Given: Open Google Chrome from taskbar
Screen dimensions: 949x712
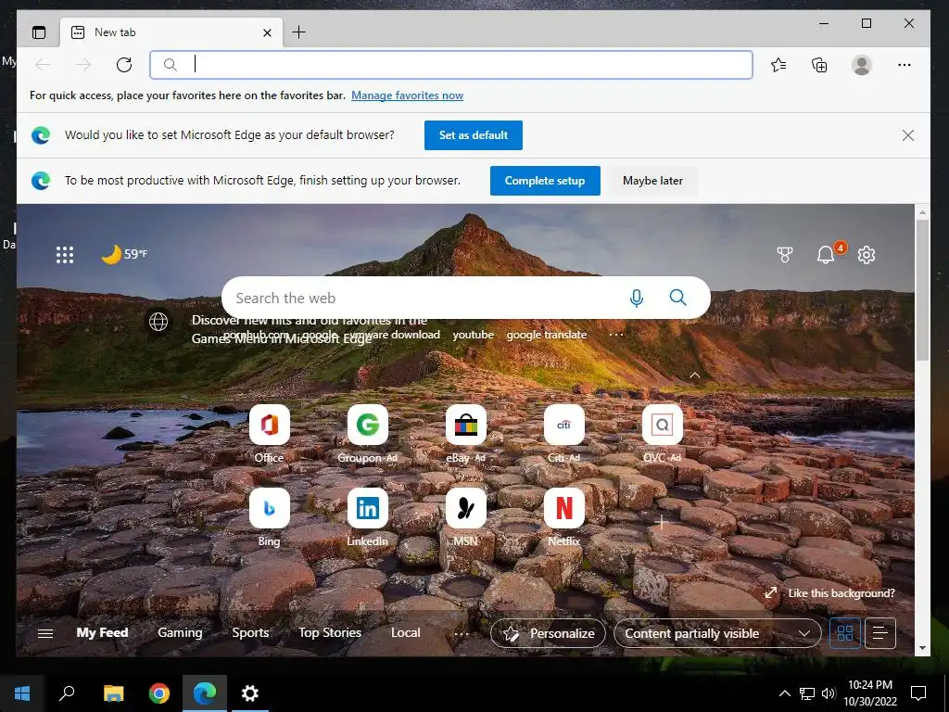Looking at the screenshot, I should tap(159, 693).
